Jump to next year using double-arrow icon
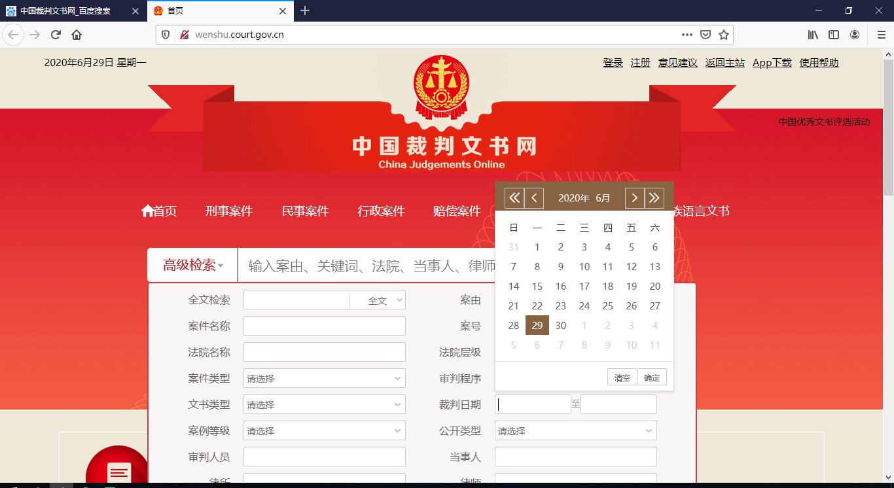The width and height of the screenshot is (894, 488). click(x=654, y=198)
